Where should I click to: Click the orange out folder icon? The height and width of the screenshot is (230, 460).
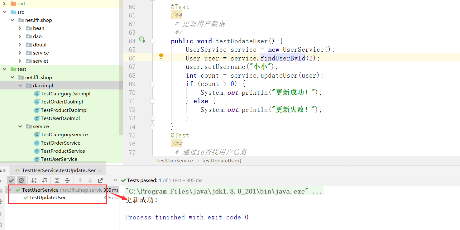pyautogui.click(x=13, y=4)
